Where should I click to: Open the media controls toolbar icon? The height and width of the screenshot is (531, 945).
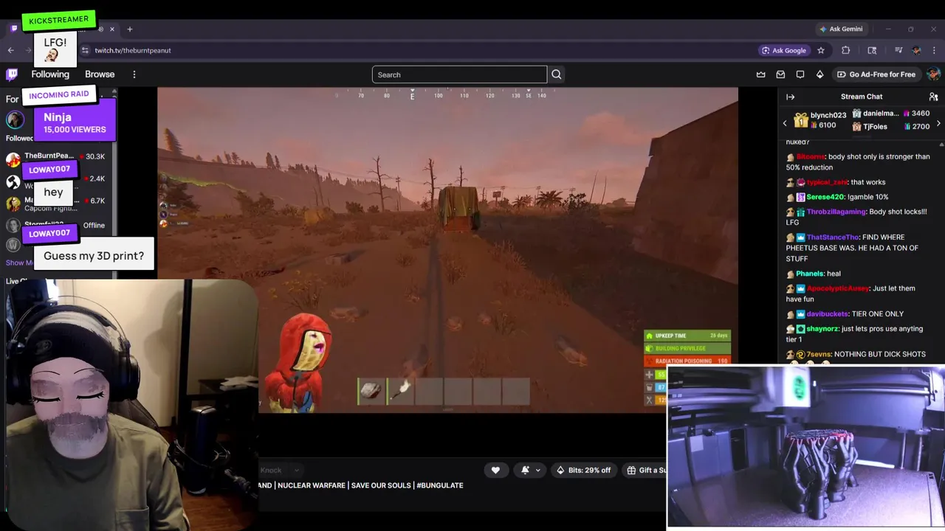click(898, 50)
